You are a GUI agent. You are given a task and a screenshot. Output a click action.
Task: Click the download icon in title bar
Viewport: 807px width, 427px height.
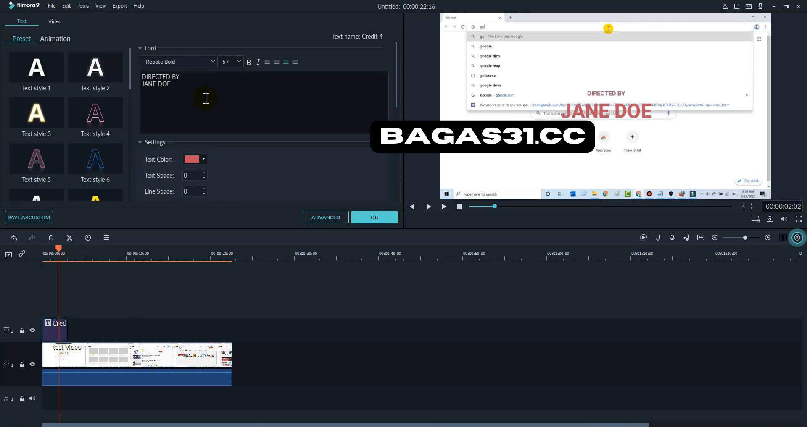point(760,6)
